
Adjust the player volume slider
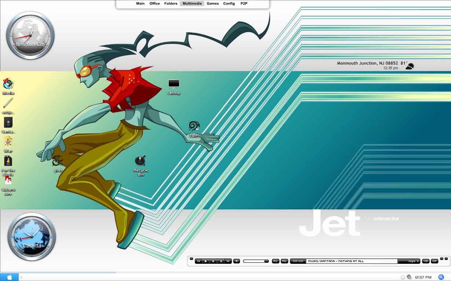[256, 261]
